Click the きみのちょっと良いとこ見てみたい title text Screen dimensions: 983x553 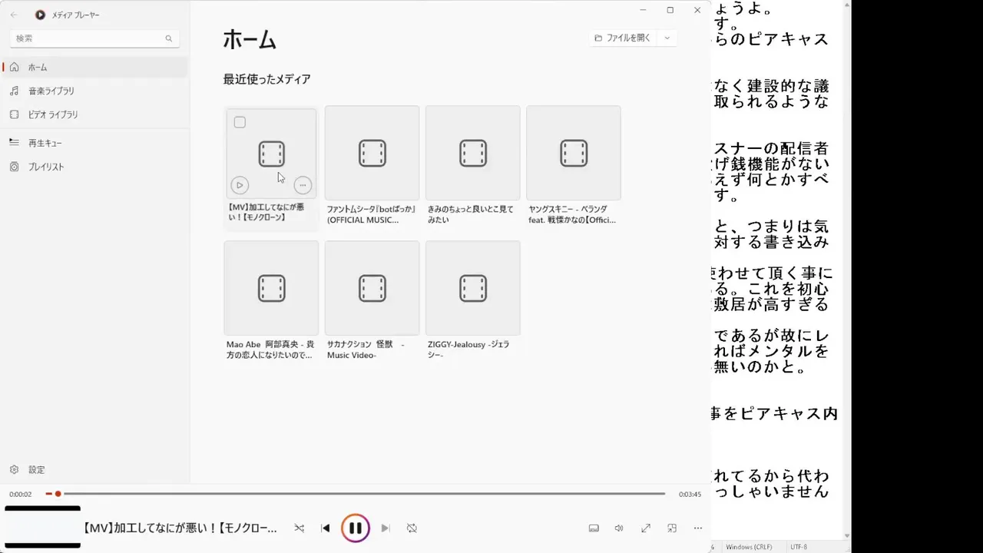(x=471, y=214)
